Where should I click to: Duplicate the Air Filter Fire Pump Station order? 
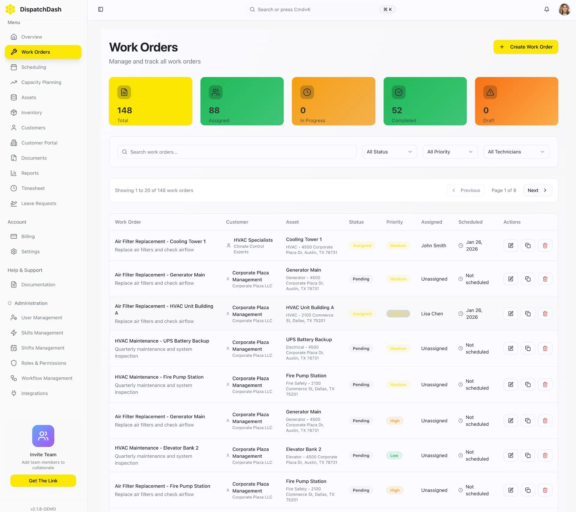(x=528, y=490)
